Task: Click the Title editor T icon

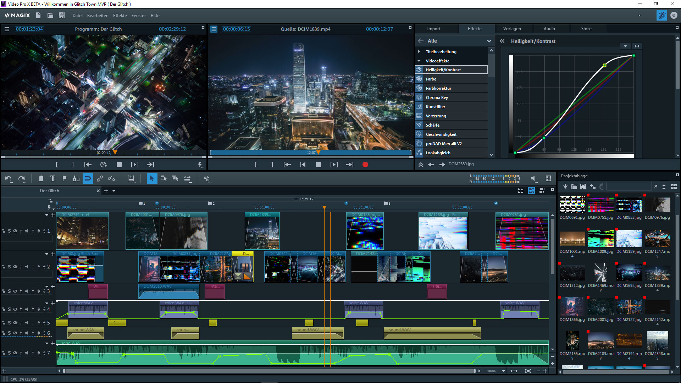Action: pos(52,178)
